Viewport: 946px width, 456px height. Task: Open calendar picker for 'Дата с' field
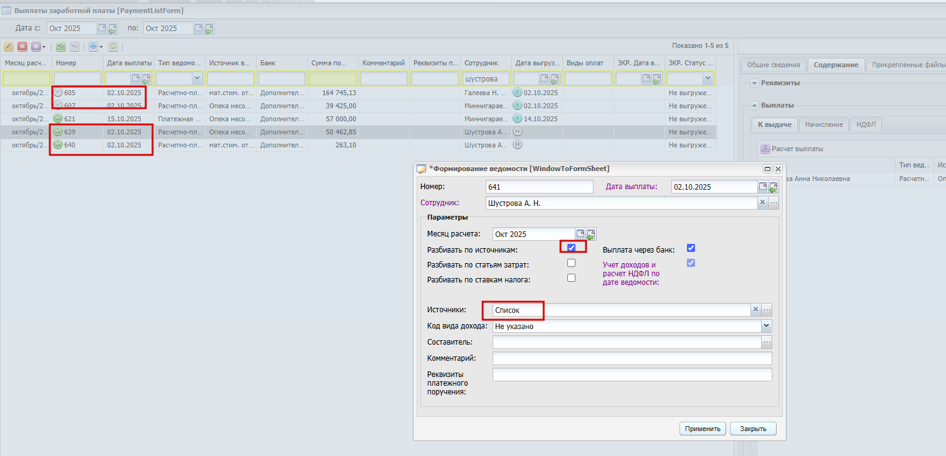point(102,28)
